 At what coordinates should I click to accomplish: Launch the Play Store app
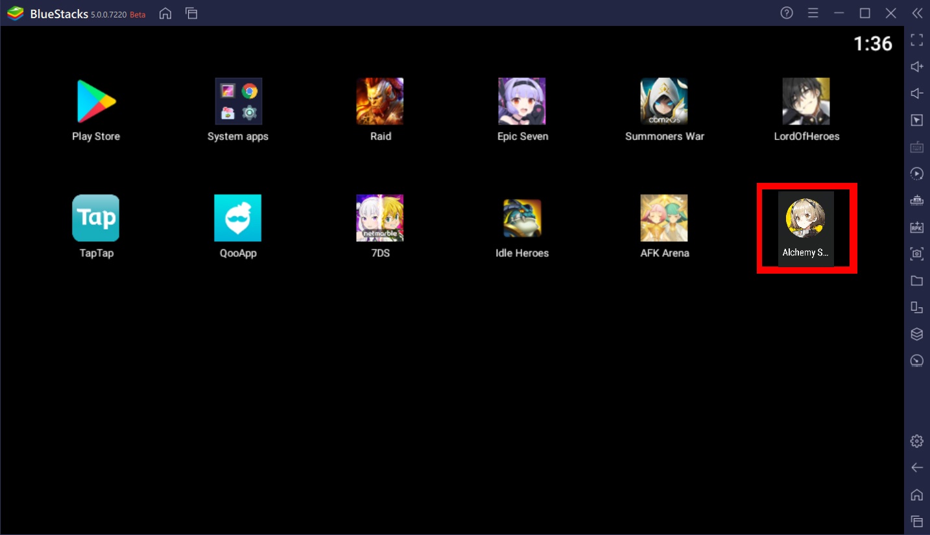coord(96,102)
